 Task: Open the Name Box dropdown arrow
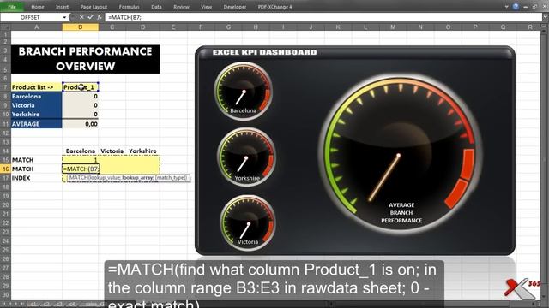click(64, 17)
